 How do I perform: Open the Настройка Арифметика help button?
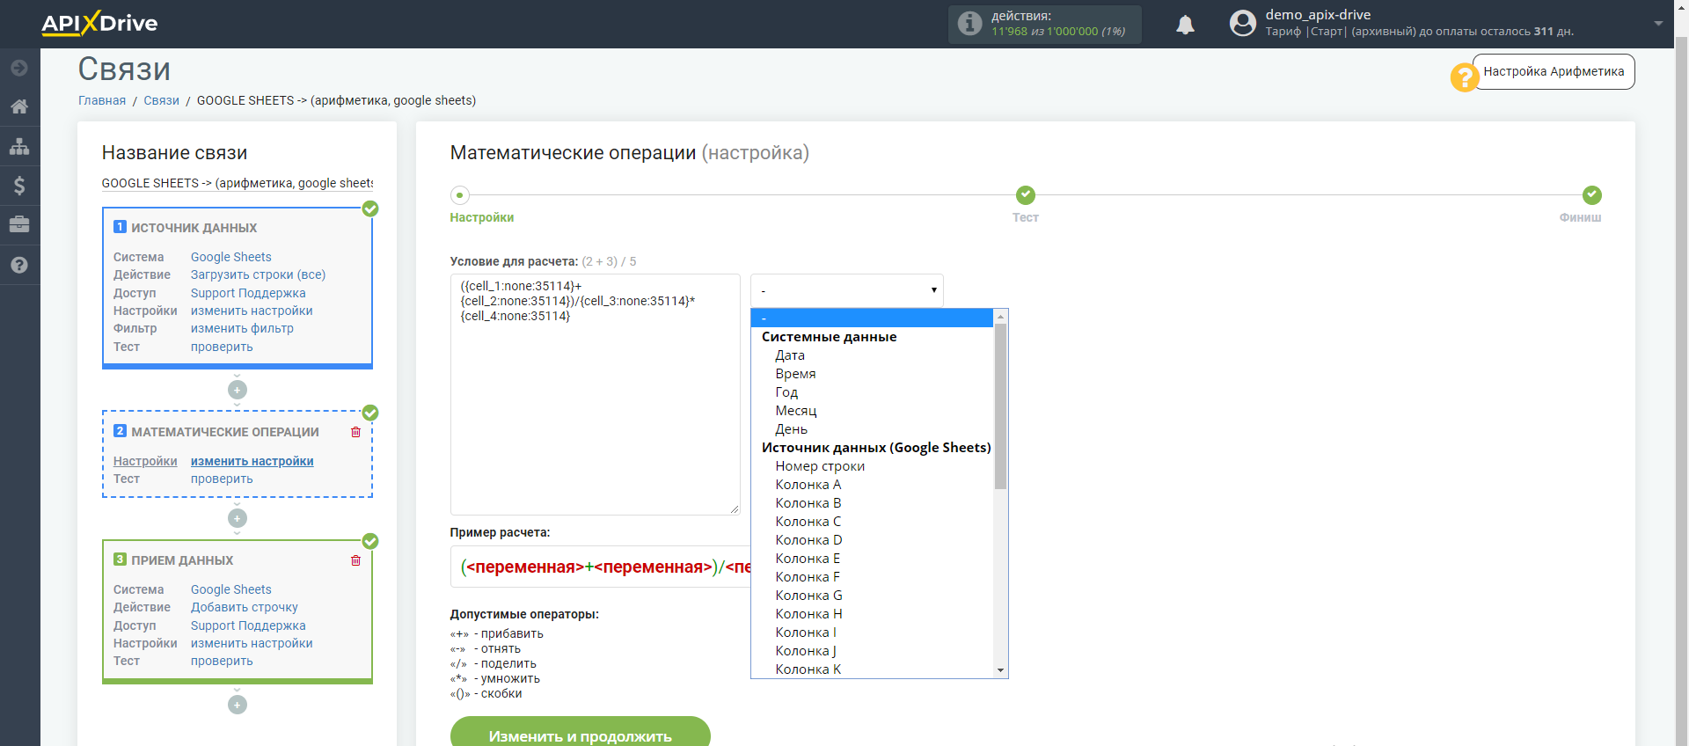[1554, 72]
